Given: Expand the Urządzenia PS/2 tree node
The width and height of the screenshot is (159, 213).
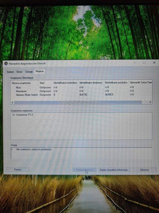Looking at the screenshot, I should (x=13, y=115).
